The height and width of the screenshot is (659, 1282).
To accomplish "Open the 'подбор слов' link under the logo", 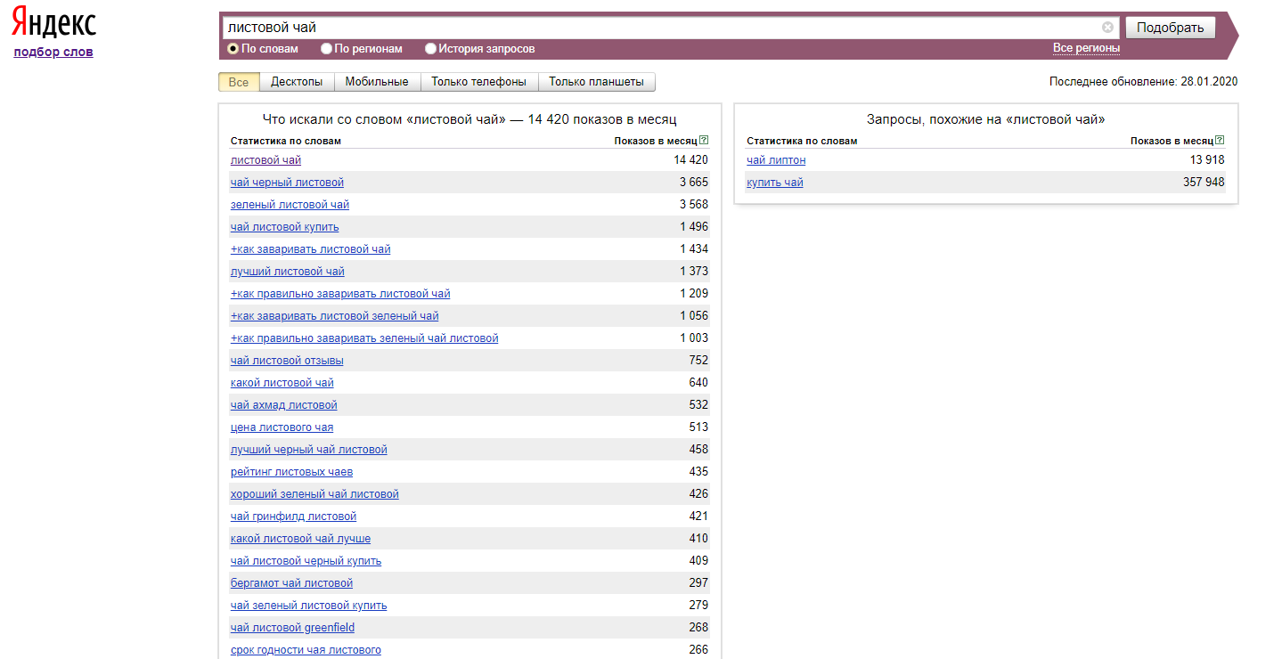I will tap(53, 52).
